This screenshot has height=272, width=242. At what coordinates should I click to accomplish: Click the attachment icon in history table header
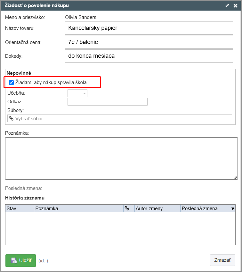pos(127,208)
